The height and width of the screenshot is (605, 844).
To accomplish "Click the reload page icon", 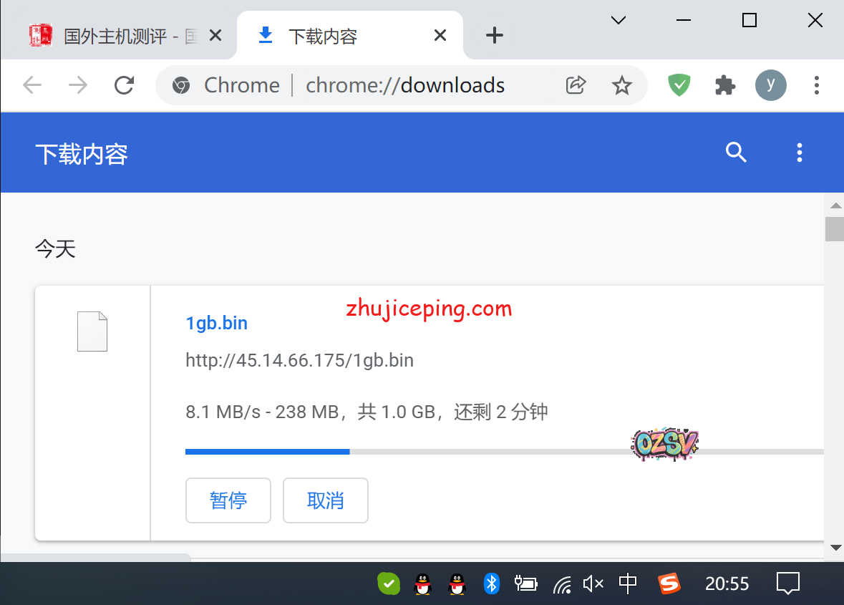I will point(125,85).
